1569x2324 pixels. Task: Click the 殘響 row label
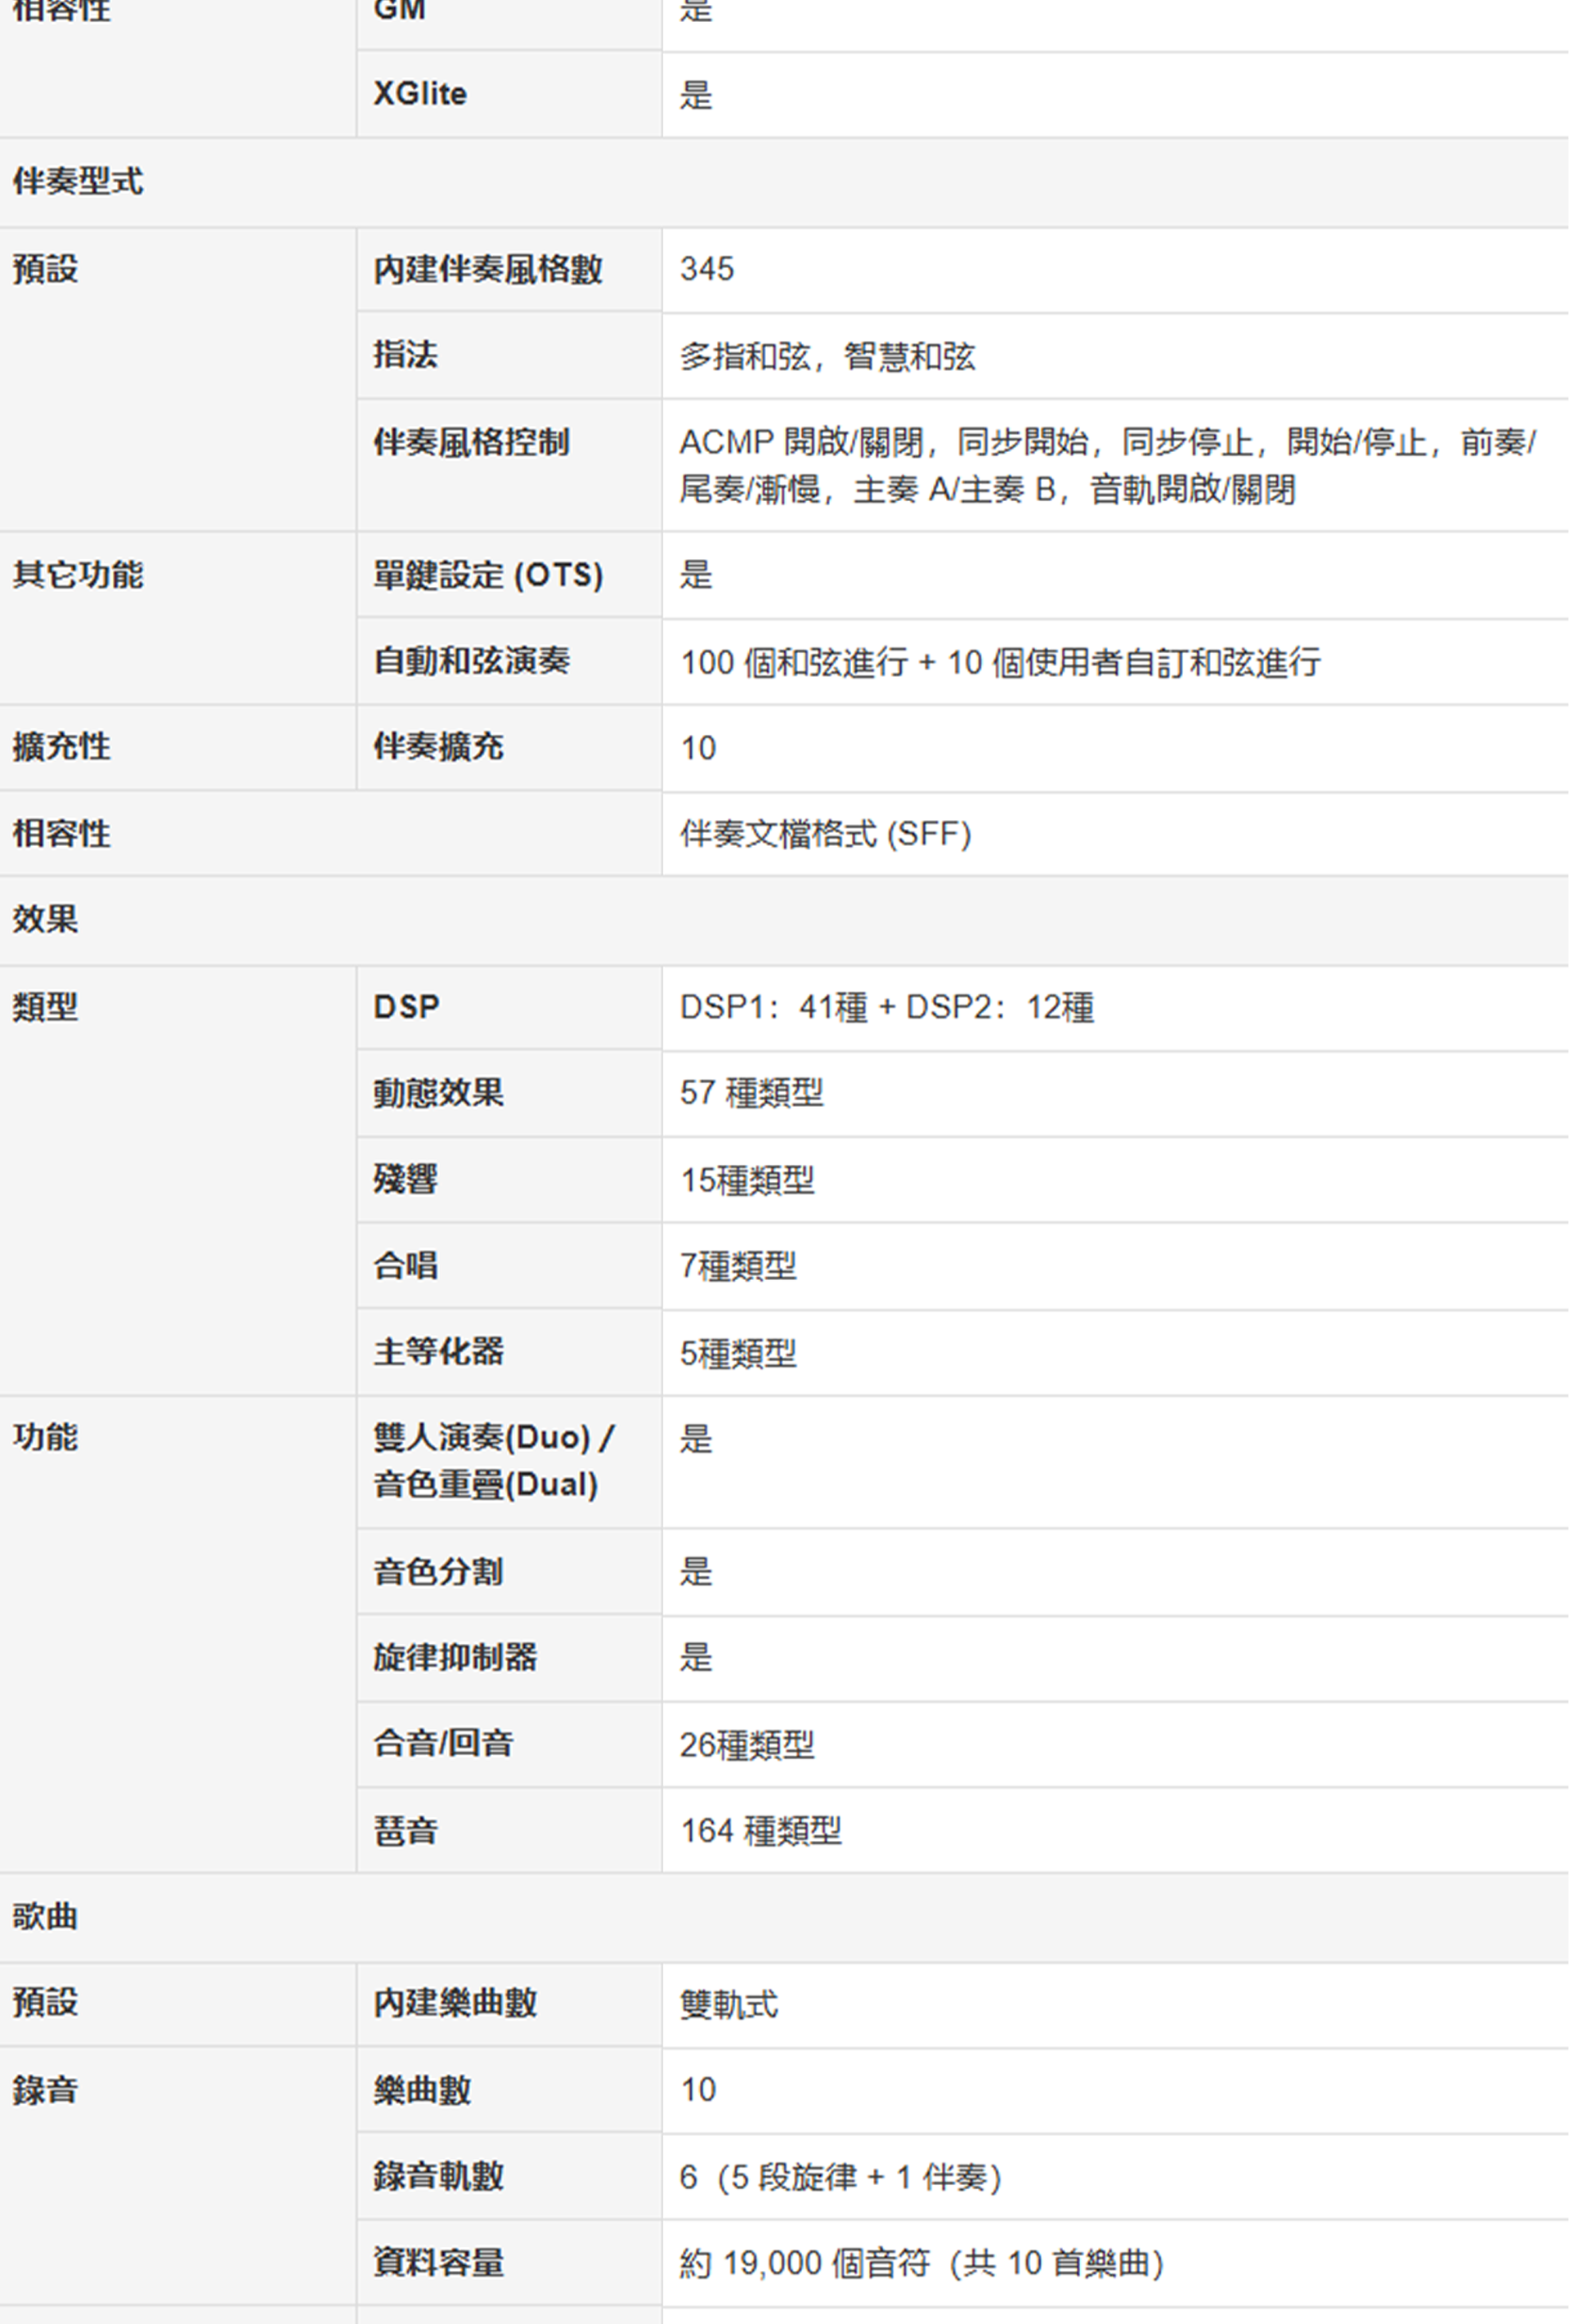point(405,1180)
